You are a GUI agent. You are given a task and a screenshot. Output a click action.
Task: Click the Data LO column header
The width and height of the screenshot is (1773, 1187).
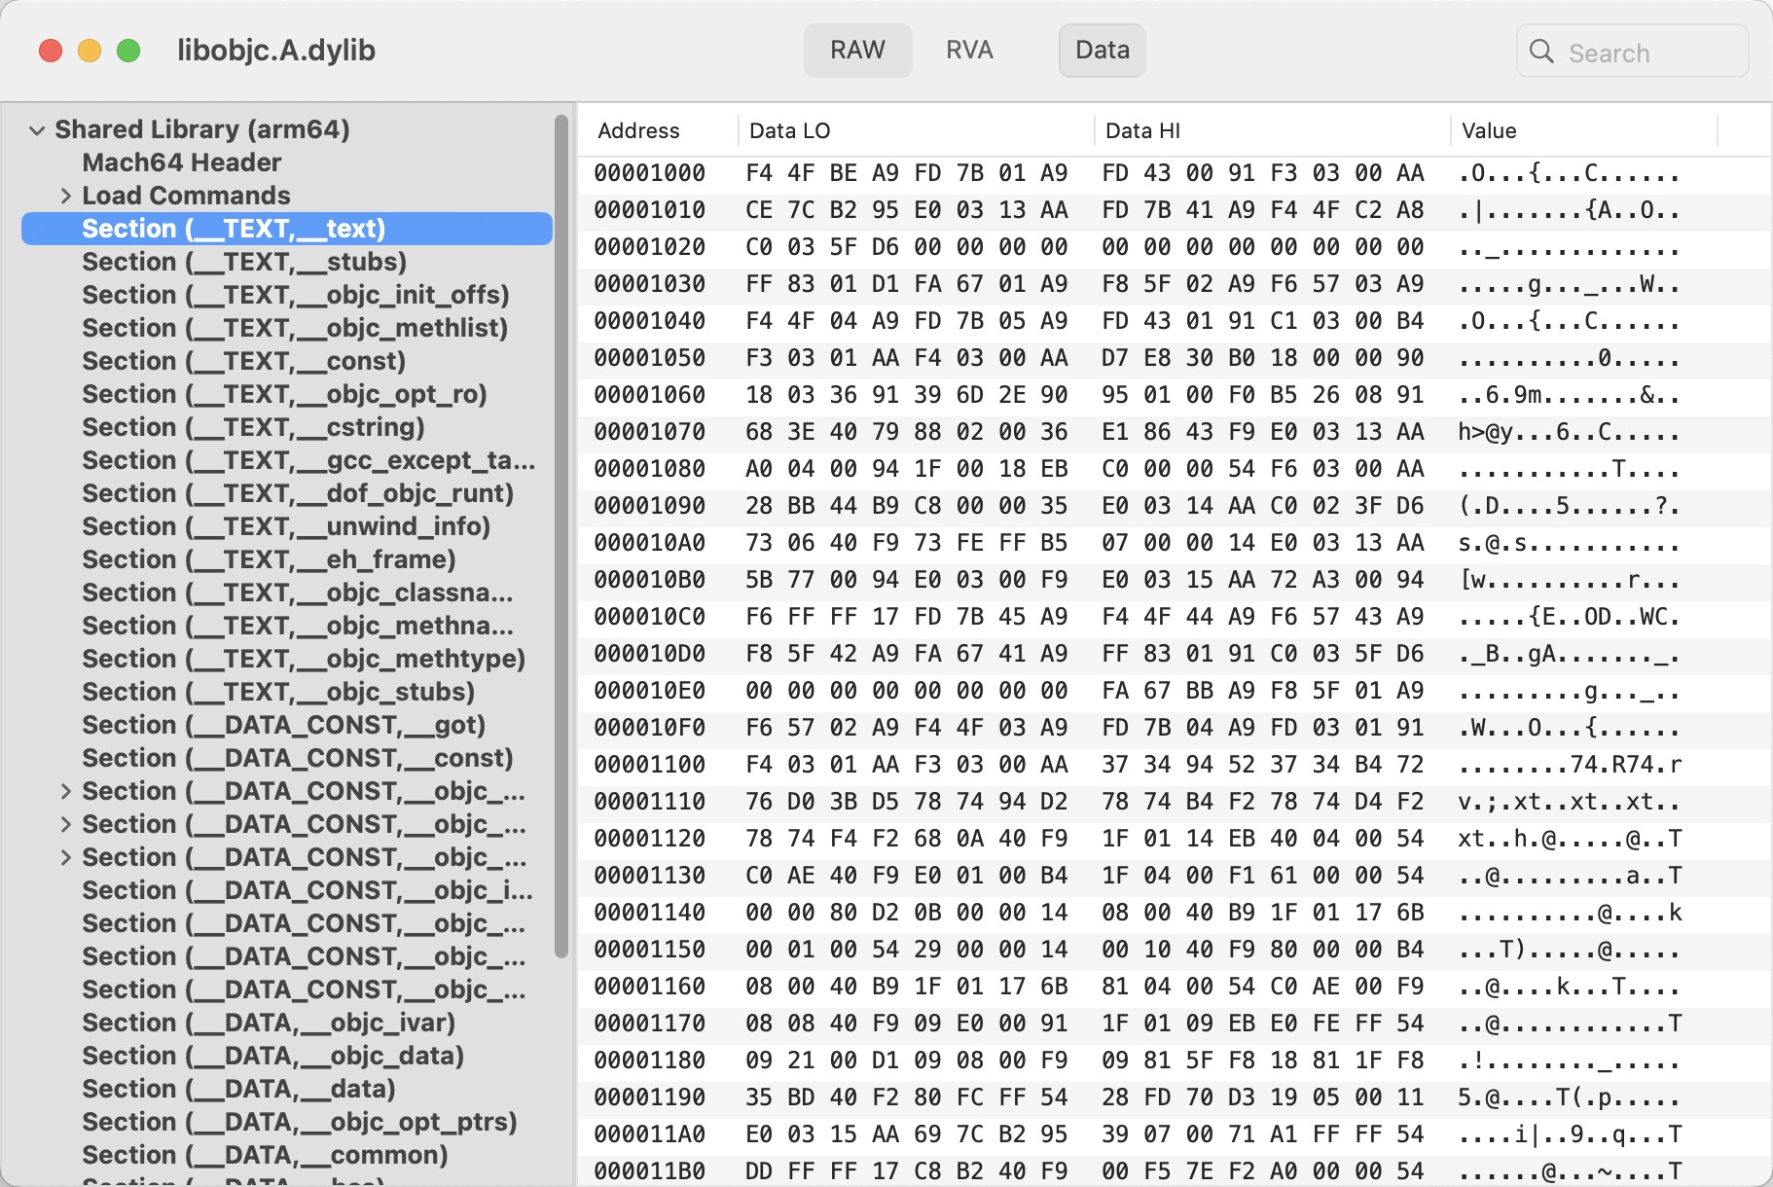[x=789, y=130]
